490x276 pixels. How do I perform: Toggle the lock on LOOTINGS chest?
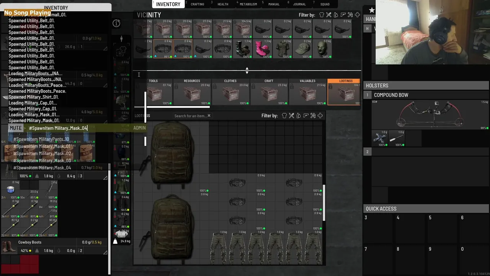click(330, 87)
